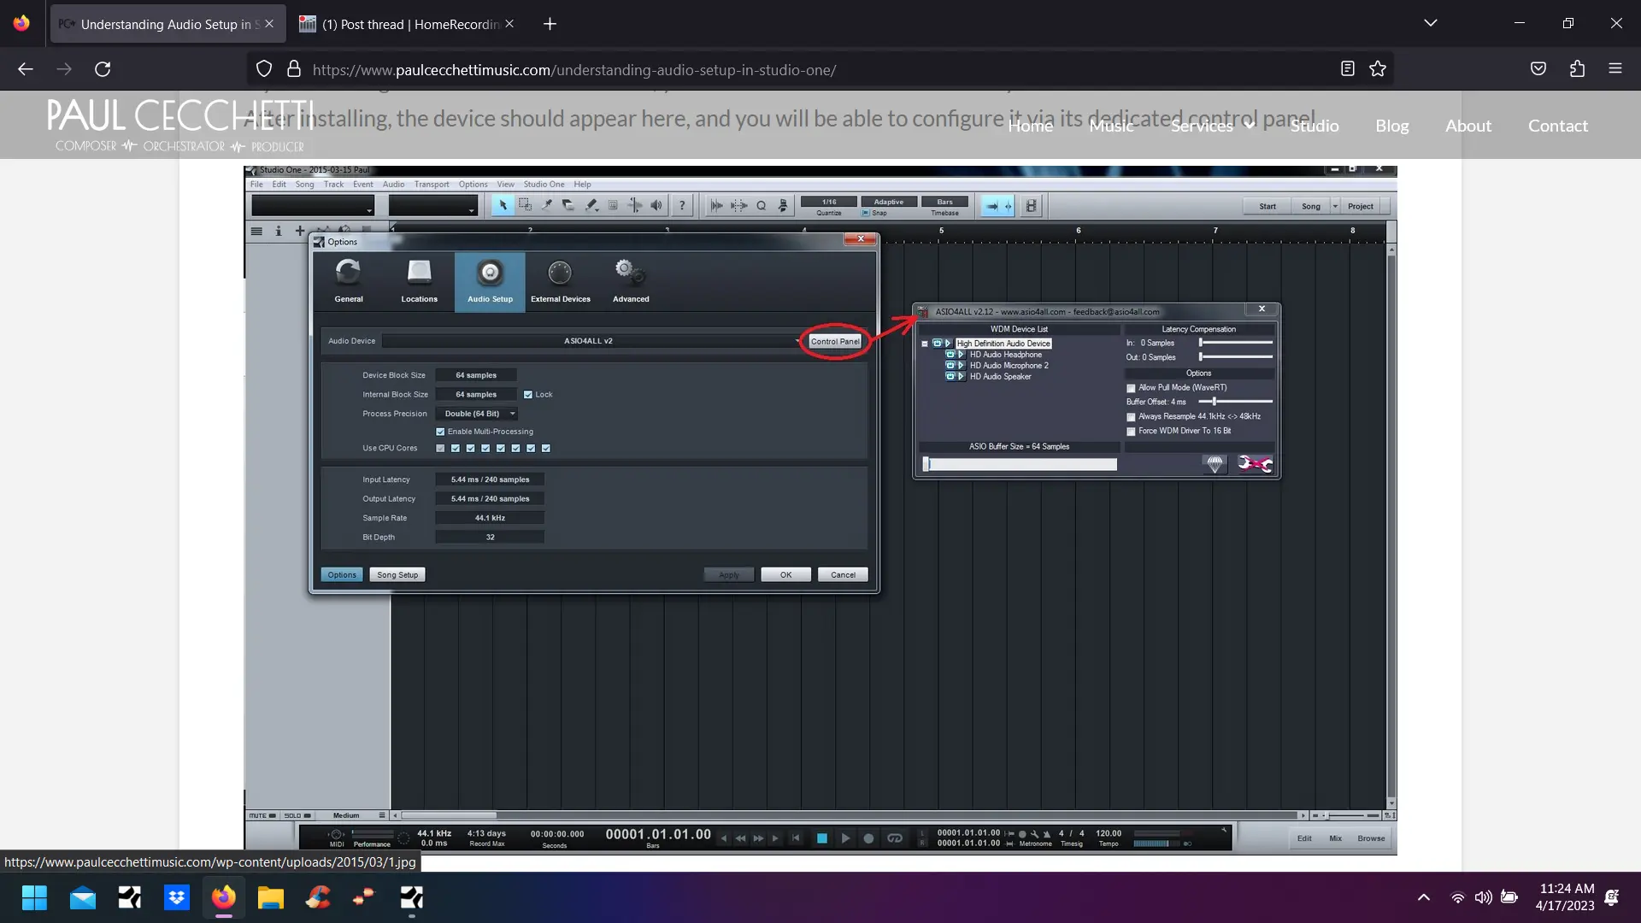Open the list all tabs dropdown
Image resolution: width=1641 pixels, height=923 pixels.
(x=1430, y=23)
